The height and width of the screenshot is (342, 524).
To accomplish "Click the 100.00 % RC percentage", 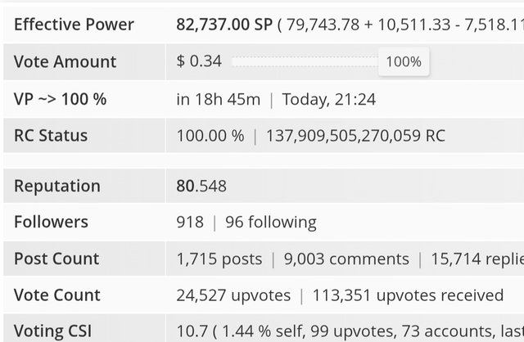I will tap(210, 136).
